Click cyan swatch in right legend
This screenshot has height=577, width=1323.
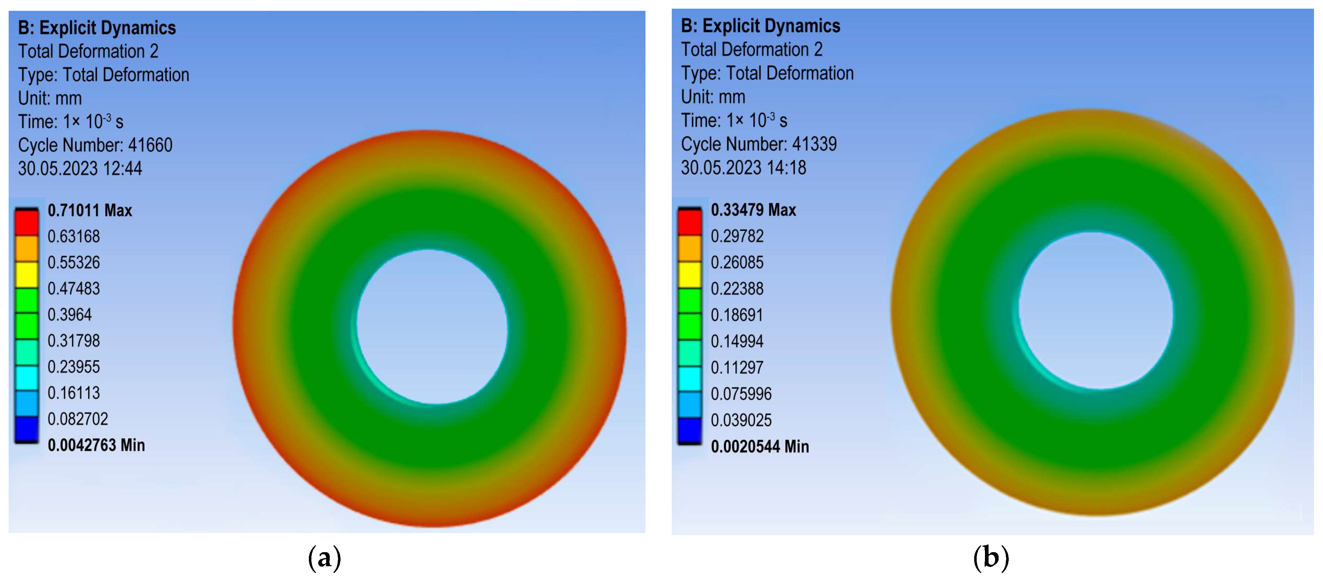click(x=689, y=379)
